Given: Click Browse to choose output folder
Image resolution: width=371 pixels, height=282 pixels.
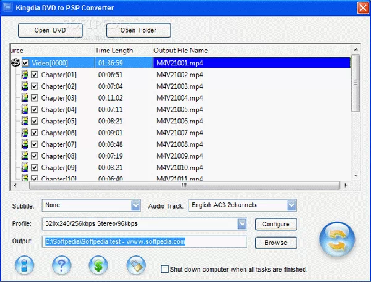Looking at the screenshot, I should pyautogui.click(x=276, y=243).
